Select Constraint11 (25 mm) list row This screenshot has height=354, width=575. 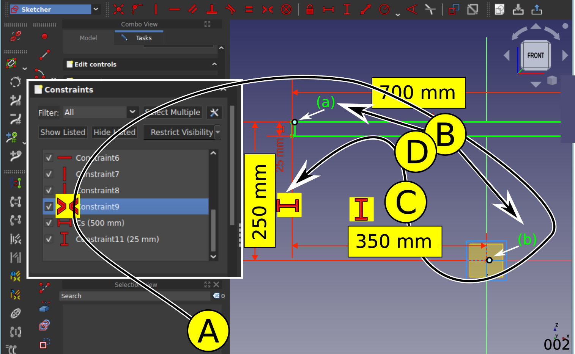[126, 239]
